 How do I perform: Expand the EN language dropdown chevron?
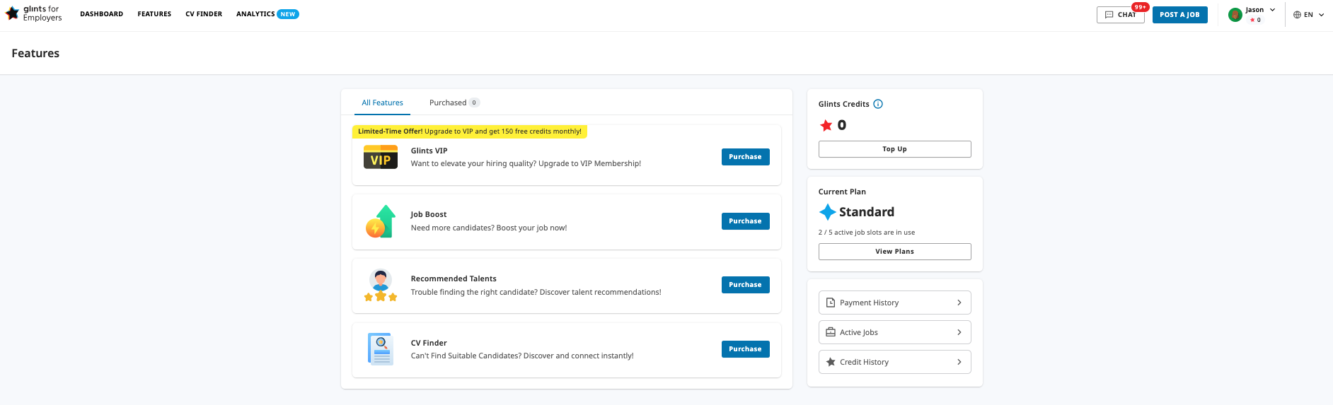coord(1321,15)
